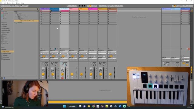Click track 1's Send A knob

pyautogui.click(x=43, y=63)
